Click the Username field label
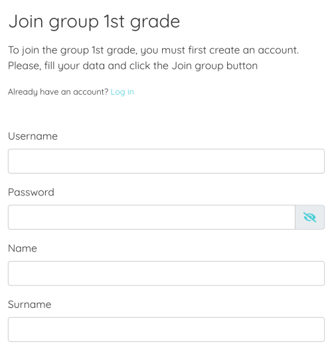332x351 pixels. tap(33, 136)
